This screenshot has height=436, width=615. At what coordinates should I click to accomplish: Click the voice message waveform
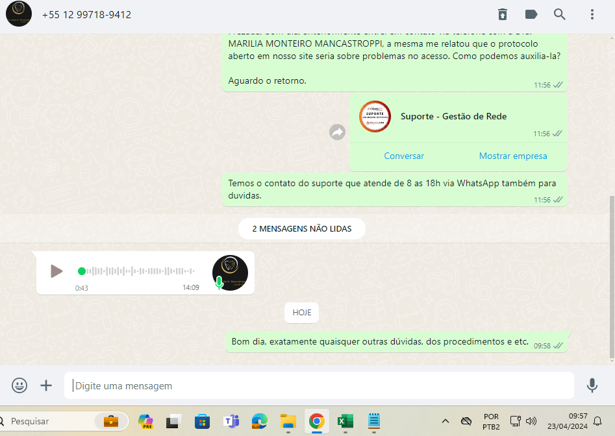(x=140, y=271)
